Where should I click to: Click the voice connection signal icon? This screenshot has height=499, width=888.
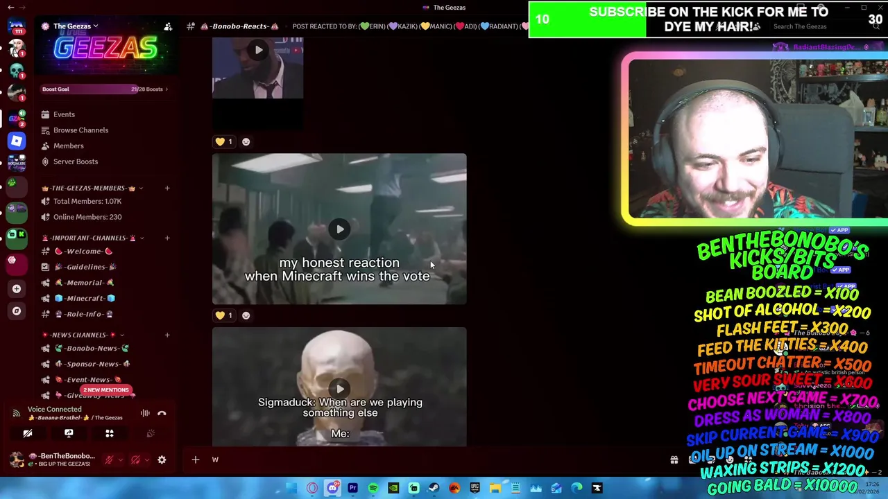[16, 413]
